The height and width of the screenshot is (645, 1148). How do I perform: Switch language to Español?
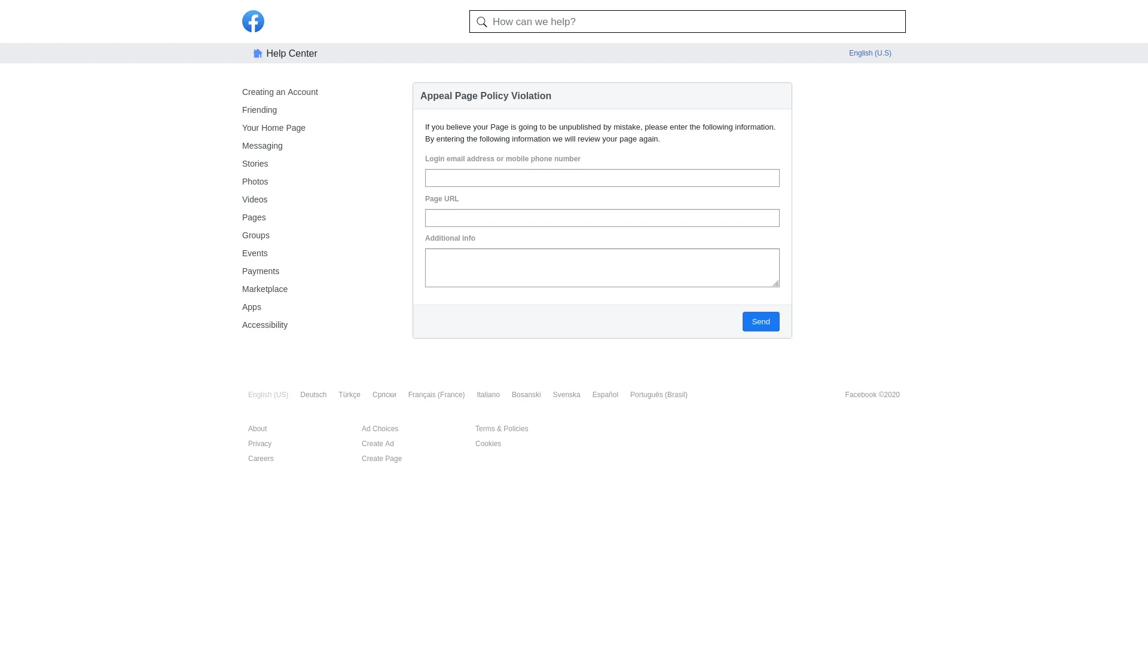605,395
